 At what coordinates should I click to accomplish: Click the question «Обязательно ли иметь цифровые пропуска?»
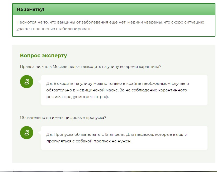click(x=63, y=118)
